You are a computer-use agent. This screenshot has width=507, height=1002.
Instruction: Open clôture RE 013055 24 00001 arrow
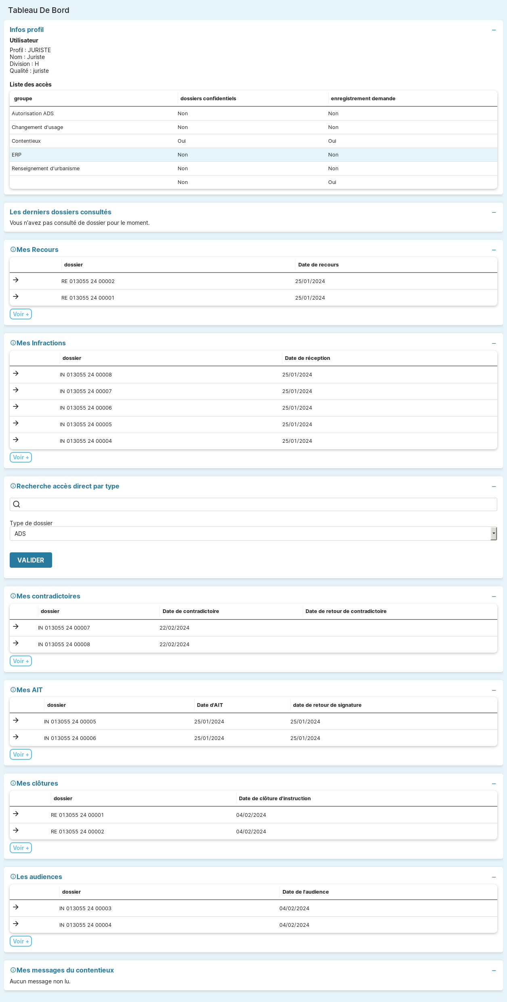(x=16, y=814)
